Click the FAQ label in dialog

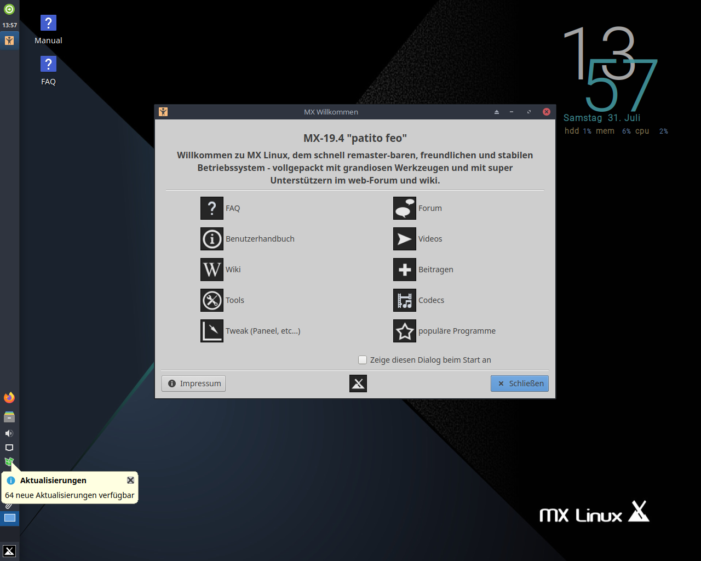click(233, 208)
